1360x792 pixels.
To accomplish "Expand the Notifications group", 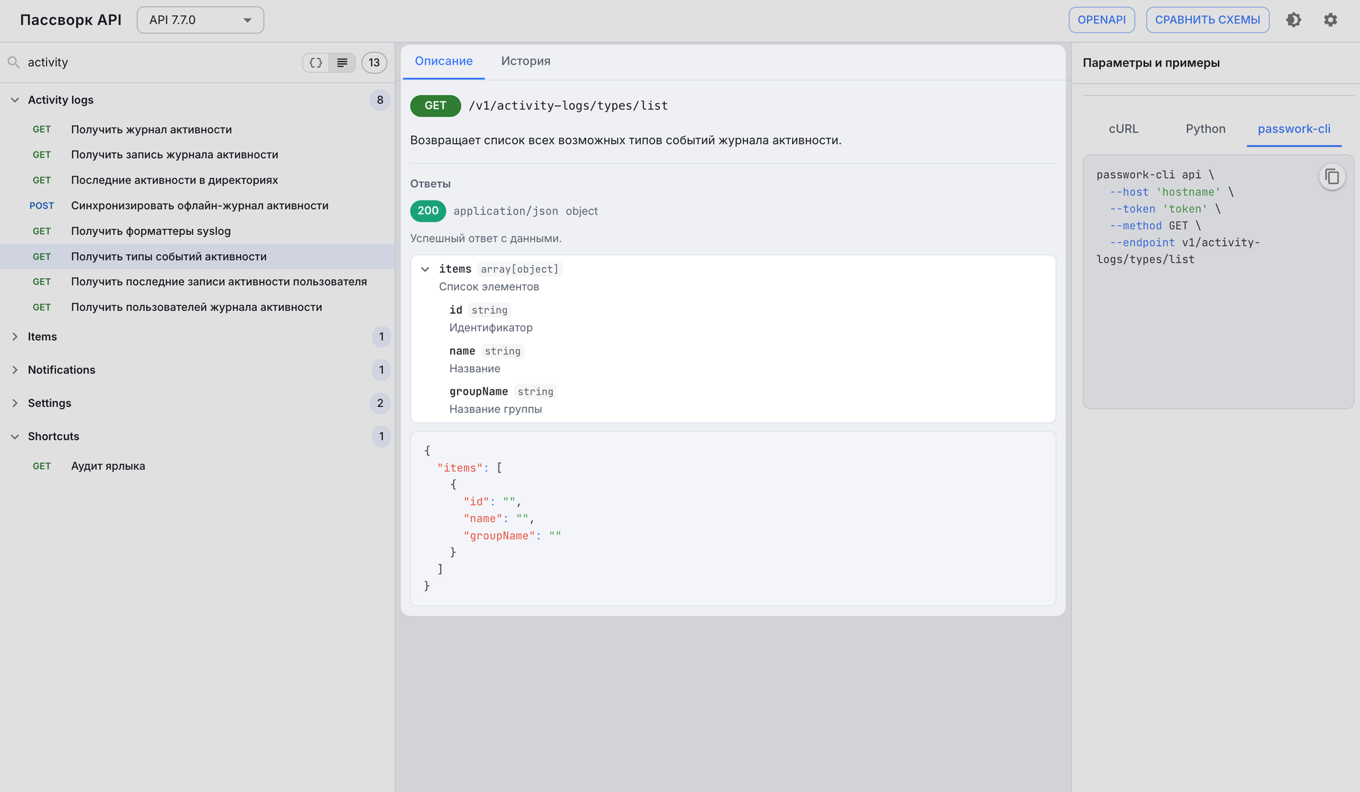I will coord(15,370).
